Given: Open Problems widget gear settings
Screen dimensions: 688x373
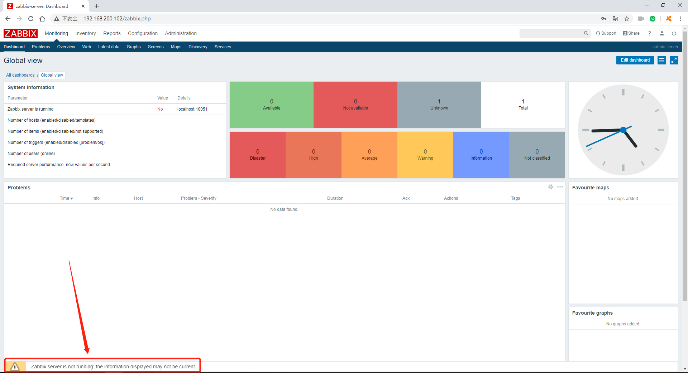Looking at the screenshot, I should tap(551, 187).
